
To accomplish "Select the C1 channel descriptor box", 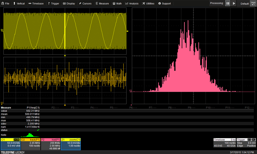I will coord(10,144).
